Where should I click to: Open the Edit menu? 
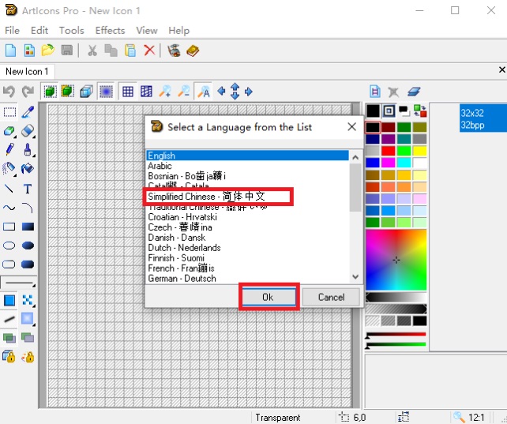tap(39, 31)
